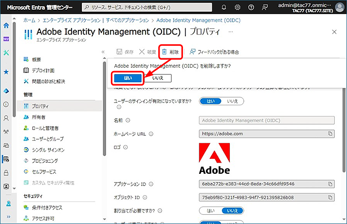Screen dimensions: 347x224
Task: Click the オブジェクト ID field
Action: coord(267,197)
